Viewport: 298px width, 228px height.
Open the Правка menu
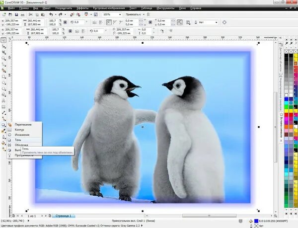click(24, 8)
